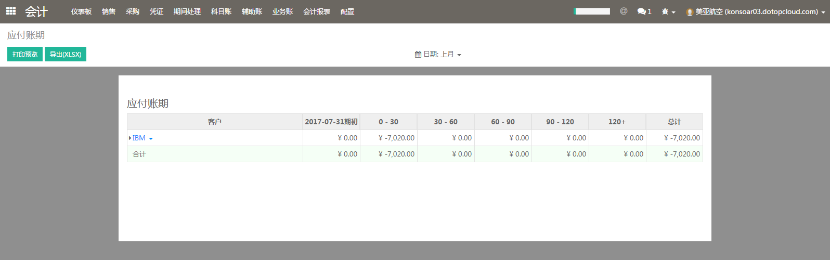The image size is (830, 260).
Task: Click IBM row 0 - 30 amount ¥ -7,020.00
Action: coord(396,138)
